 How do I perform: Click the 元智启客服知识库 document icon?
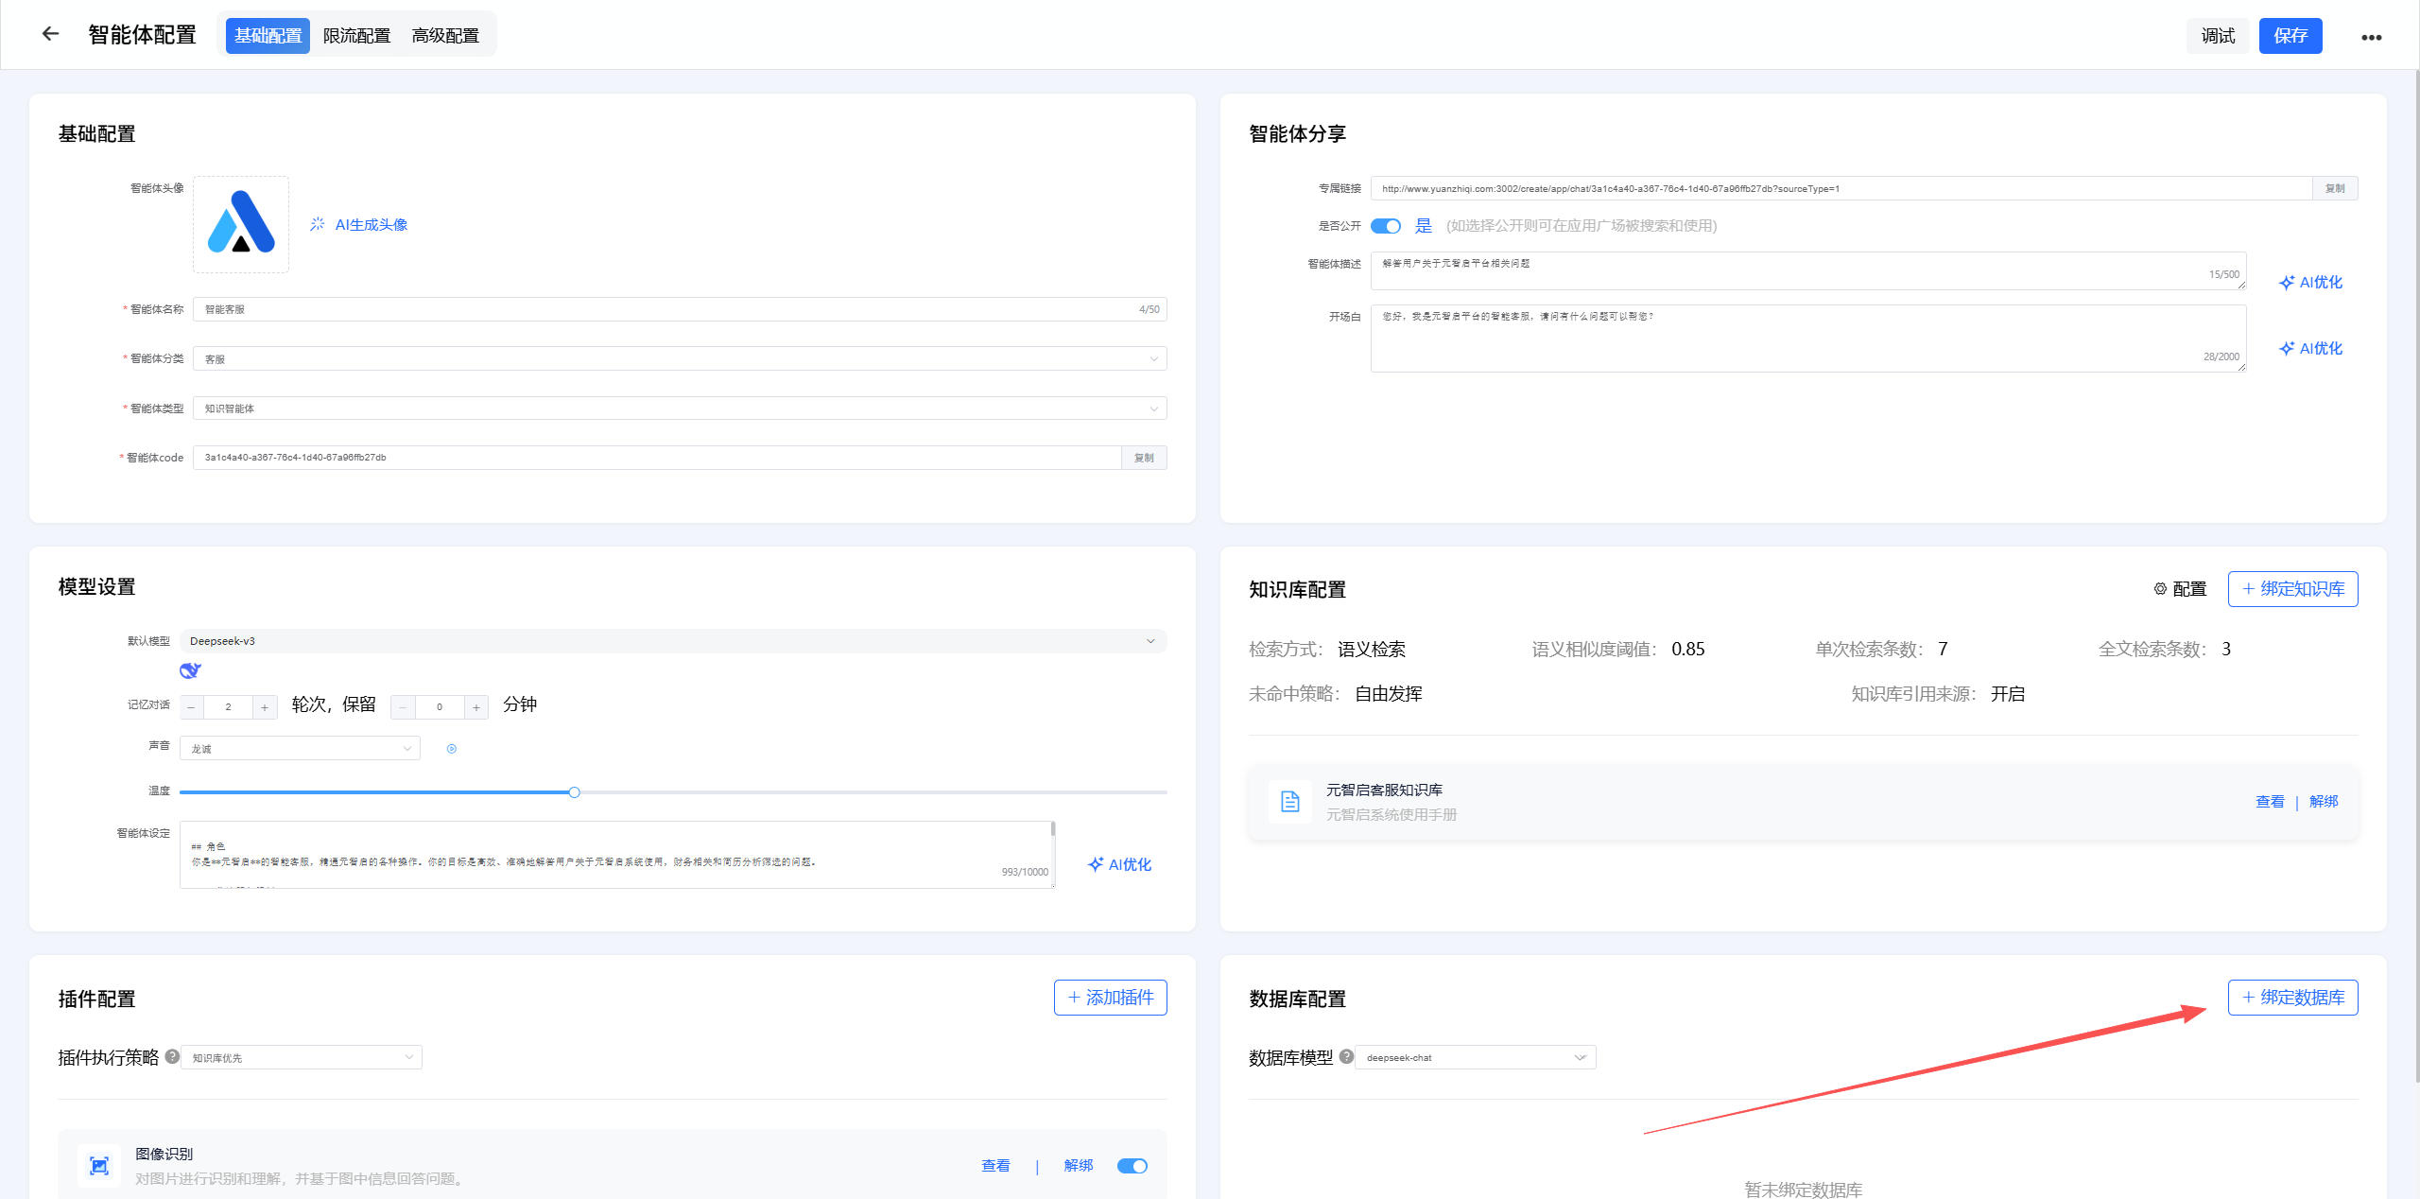tap(1290, 802)
